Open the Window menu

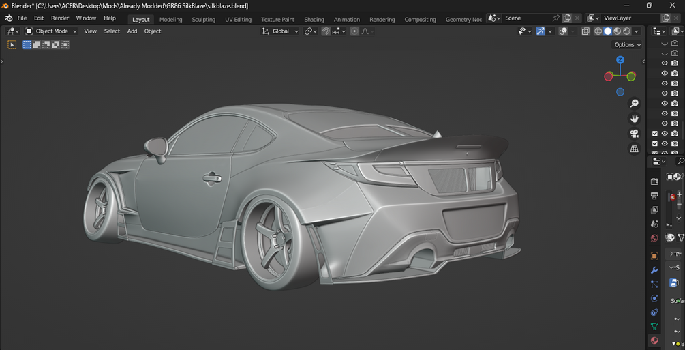point(86,18)
